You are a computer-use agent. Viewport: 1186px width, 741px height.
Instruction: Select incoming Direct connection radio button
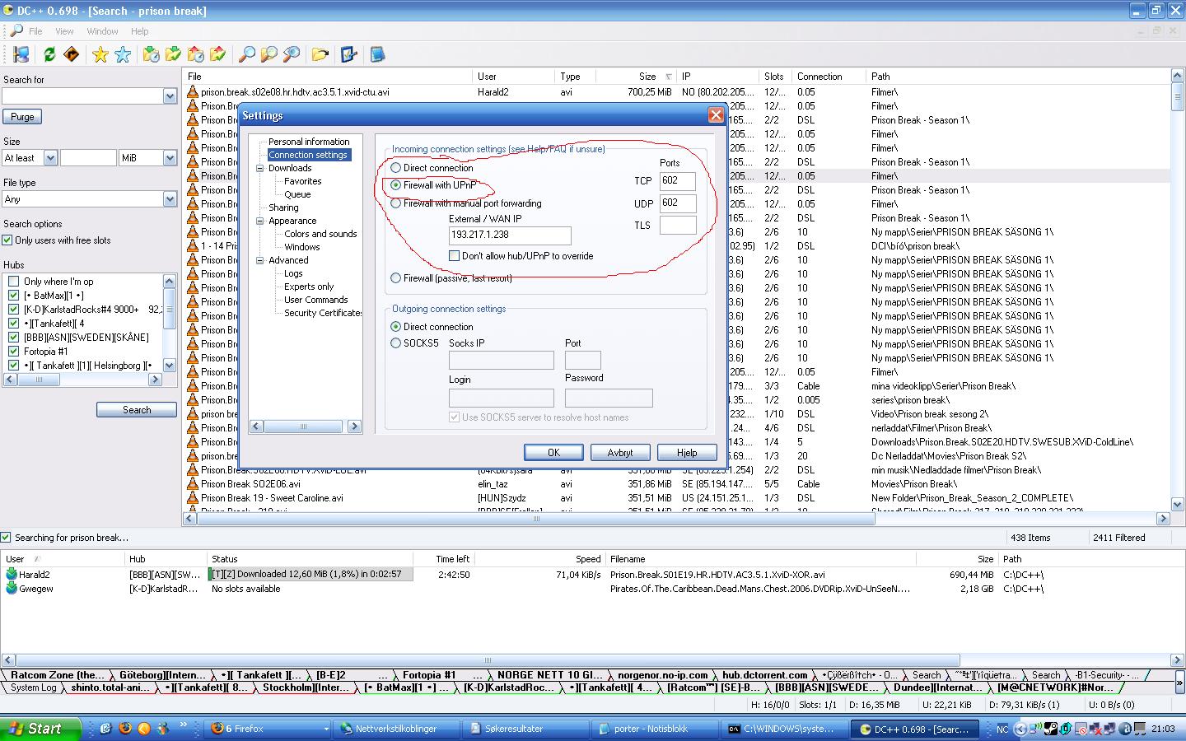[396, 168]
